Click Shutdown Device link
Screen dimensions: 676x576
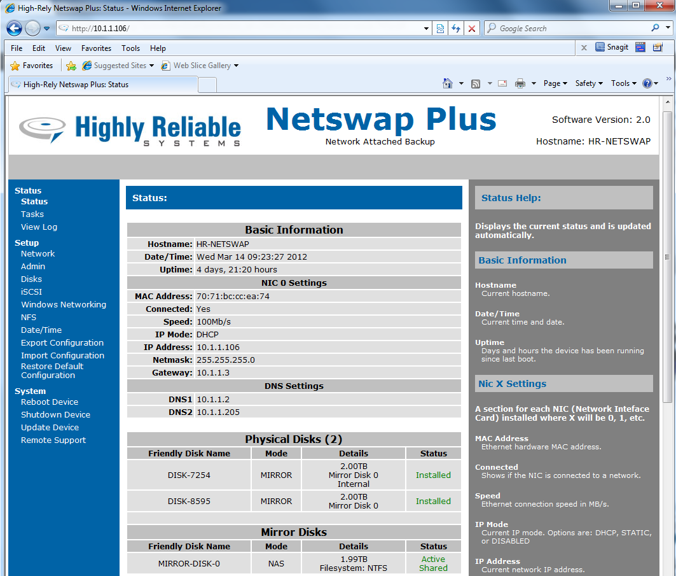pyautogui.click(x=55, y=414)
